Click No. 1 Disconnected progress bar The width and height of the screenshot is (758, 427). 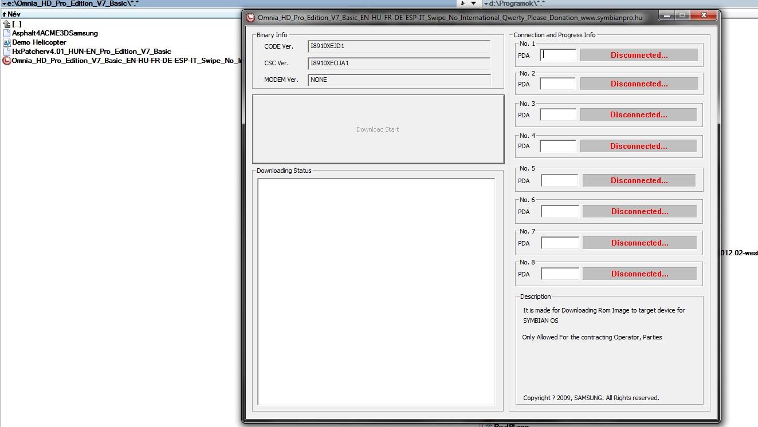click(x=639, y=55)
